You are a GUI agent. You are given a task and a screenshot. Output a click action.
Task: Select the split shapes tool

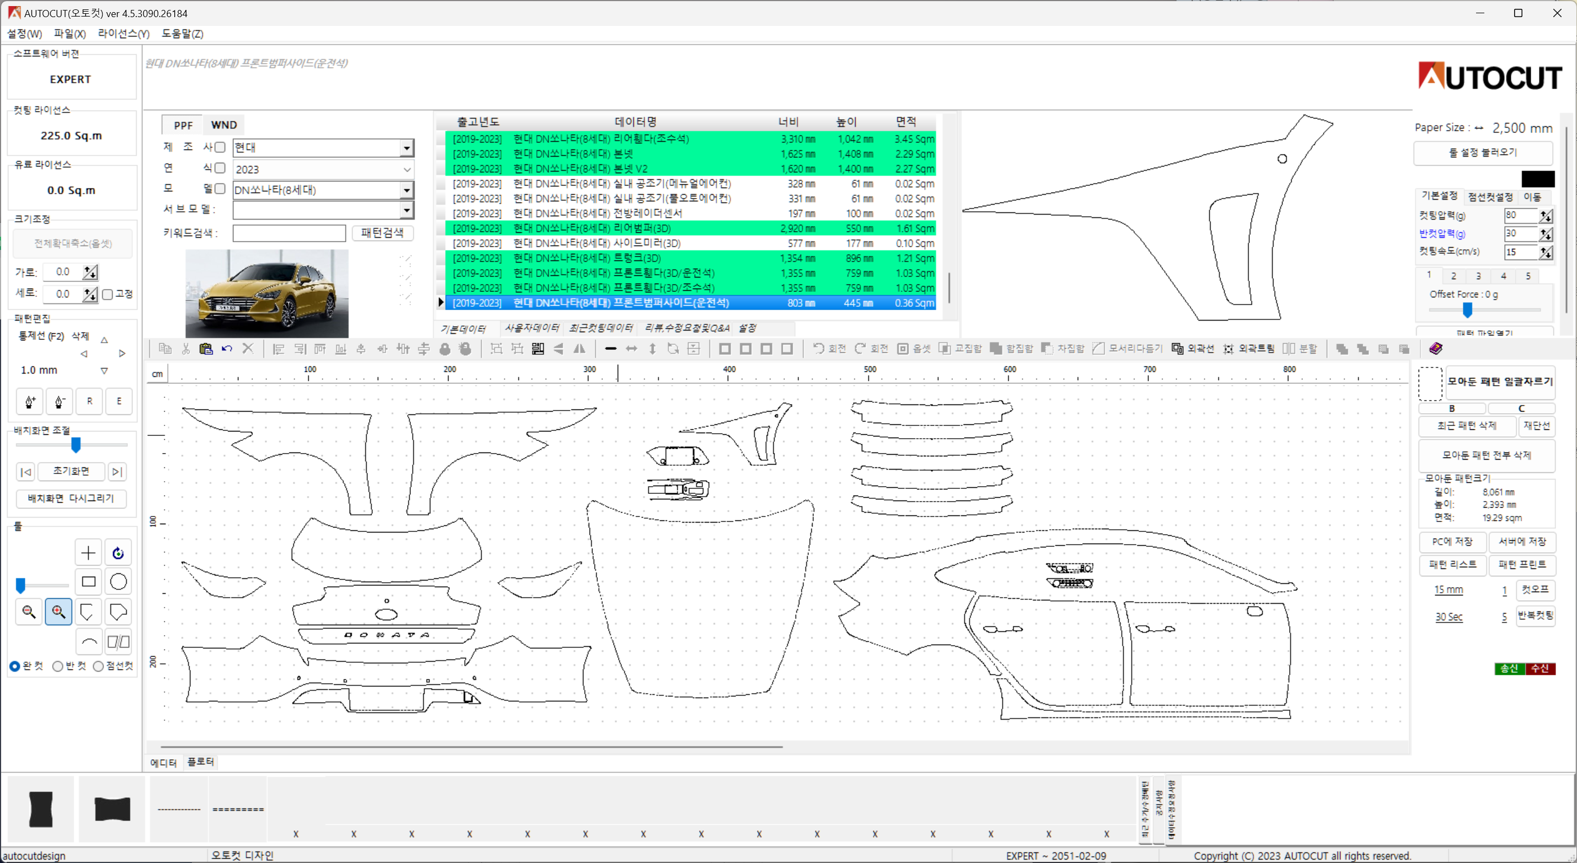[x=118, y=642]
